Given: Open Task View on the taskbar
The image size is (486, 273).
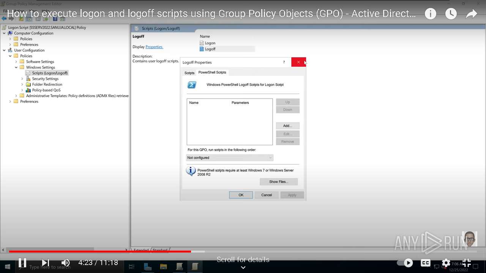Looking at the screenshot, I should [132, 267].
